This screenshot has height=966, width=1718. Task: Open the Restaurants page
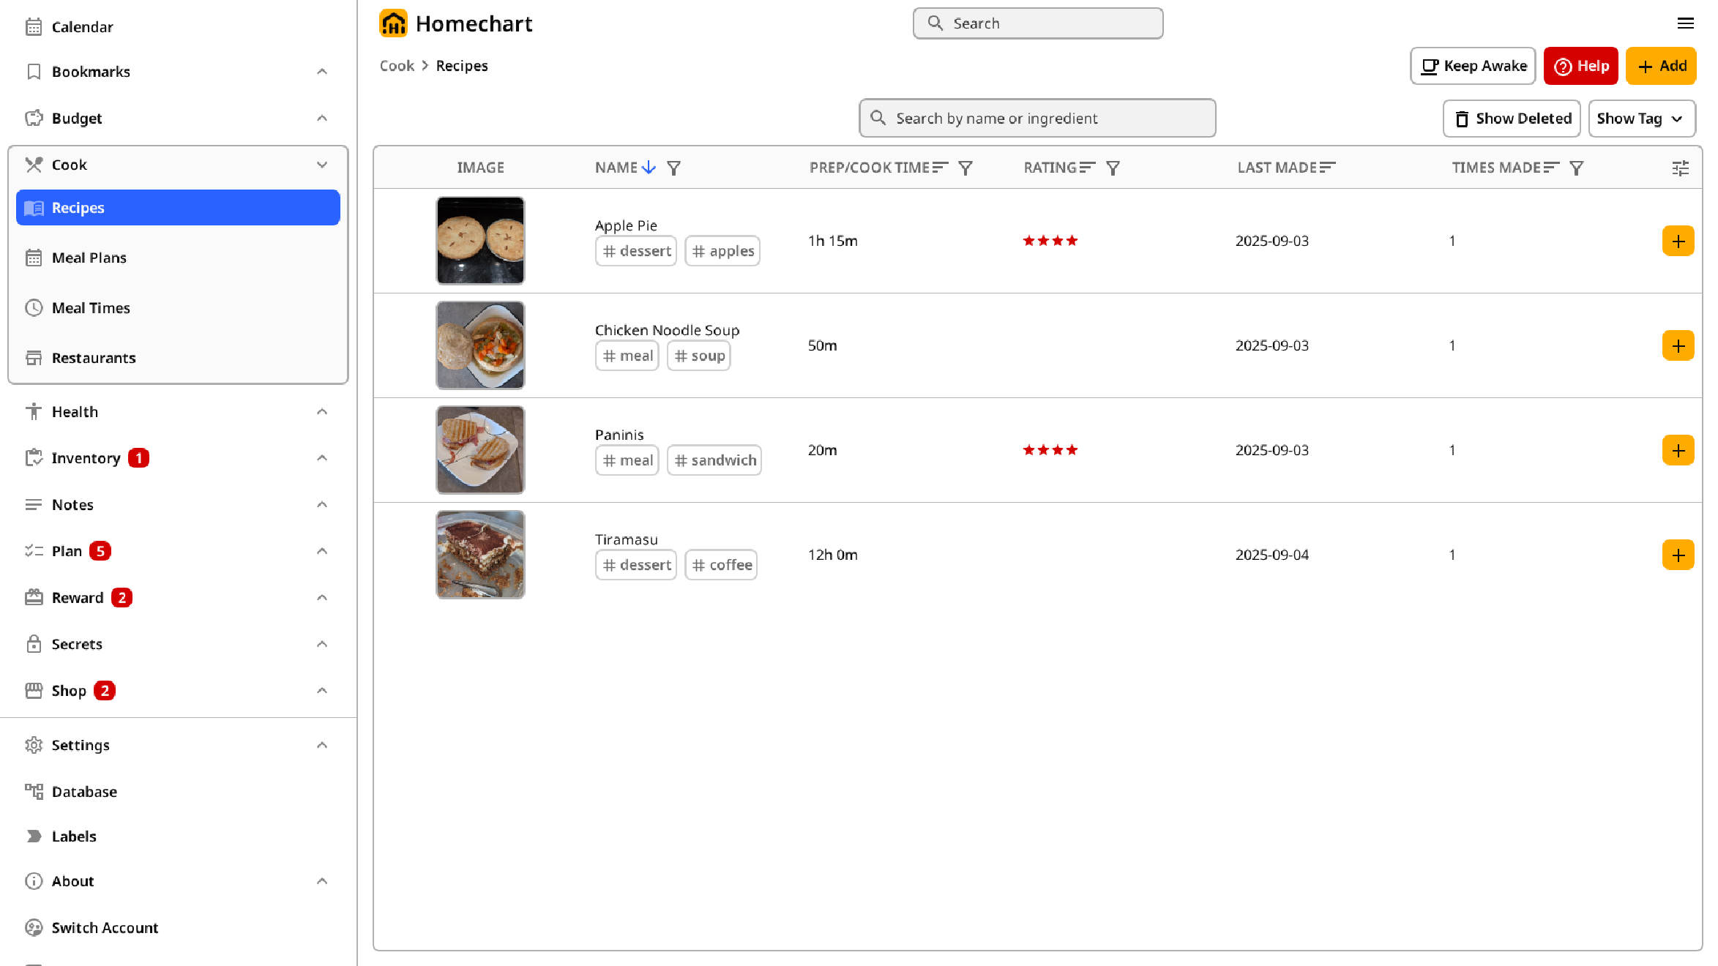[x=94, y=357]
